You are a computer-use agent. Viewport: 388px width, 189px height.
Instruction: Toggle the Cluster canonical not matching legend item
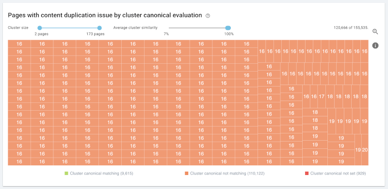[x=225, y=174]
